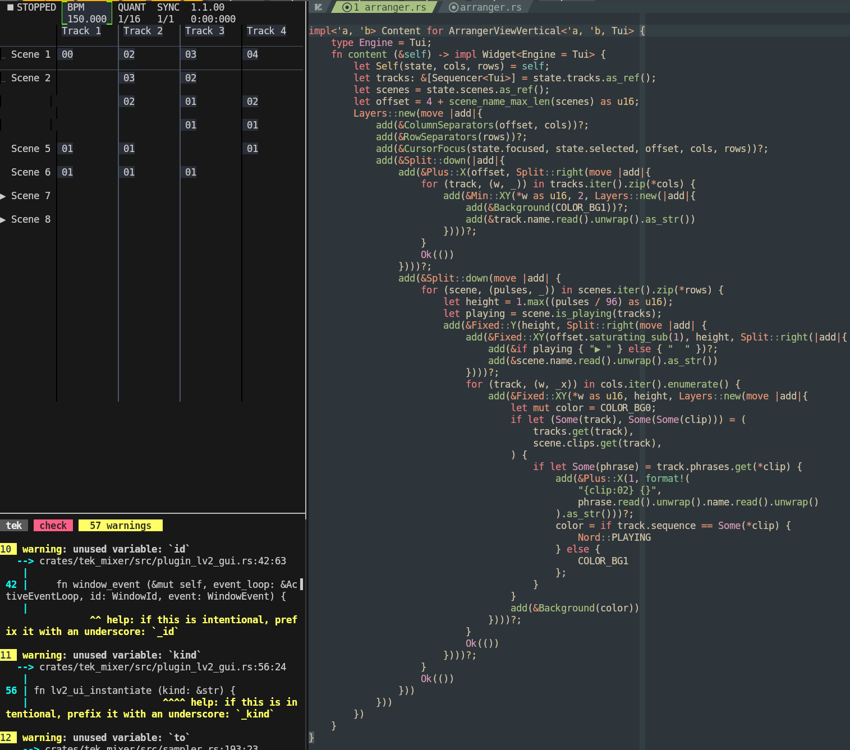The image size is (850, 750).
Task: Select the Scene 8 row label
Action: (31, 219)
